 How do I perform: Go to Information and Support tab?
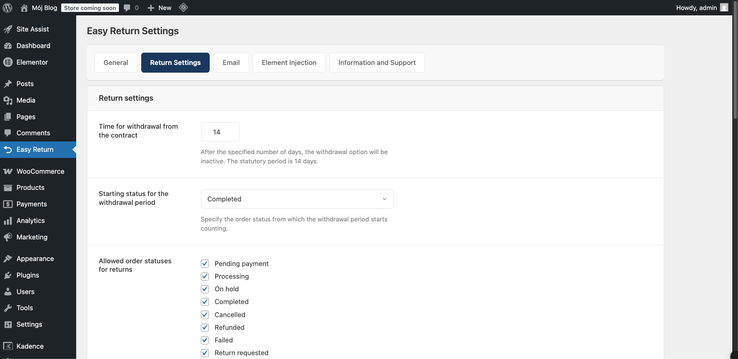377,63
